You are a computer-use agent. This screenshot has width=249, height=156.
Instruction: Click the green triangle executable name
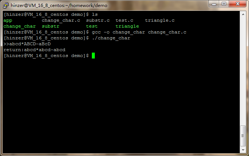pyautogui.click(x=127, y=26)
